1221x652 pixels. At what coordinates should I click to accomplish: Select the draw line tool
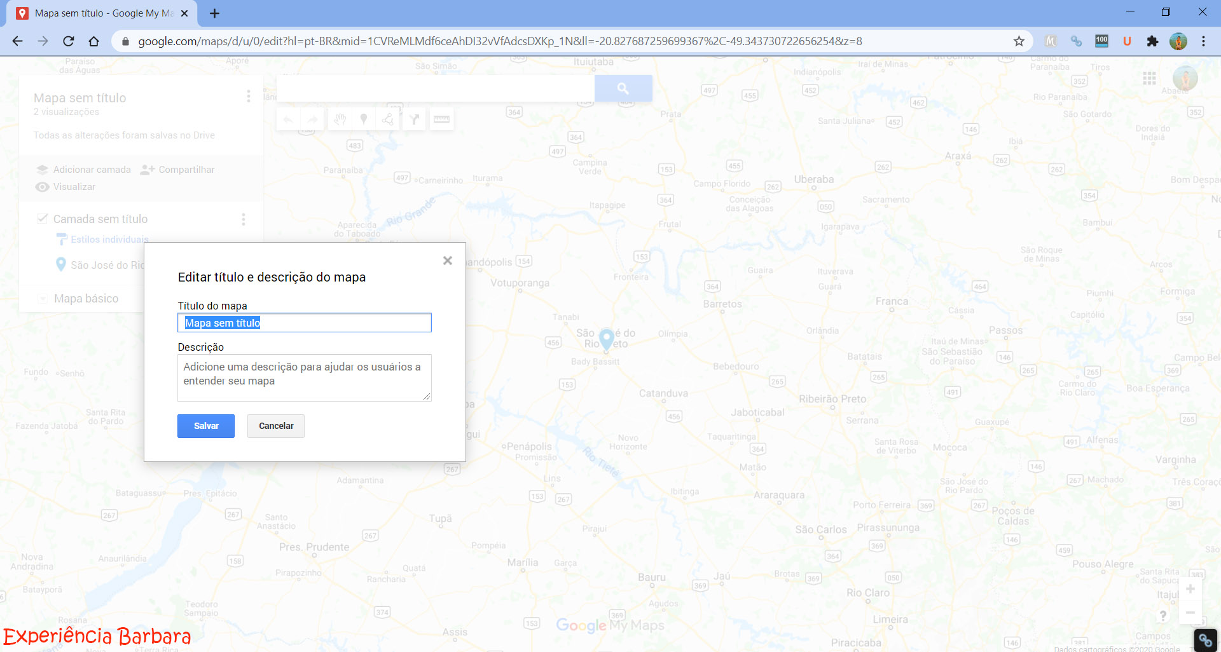[388, 119]
